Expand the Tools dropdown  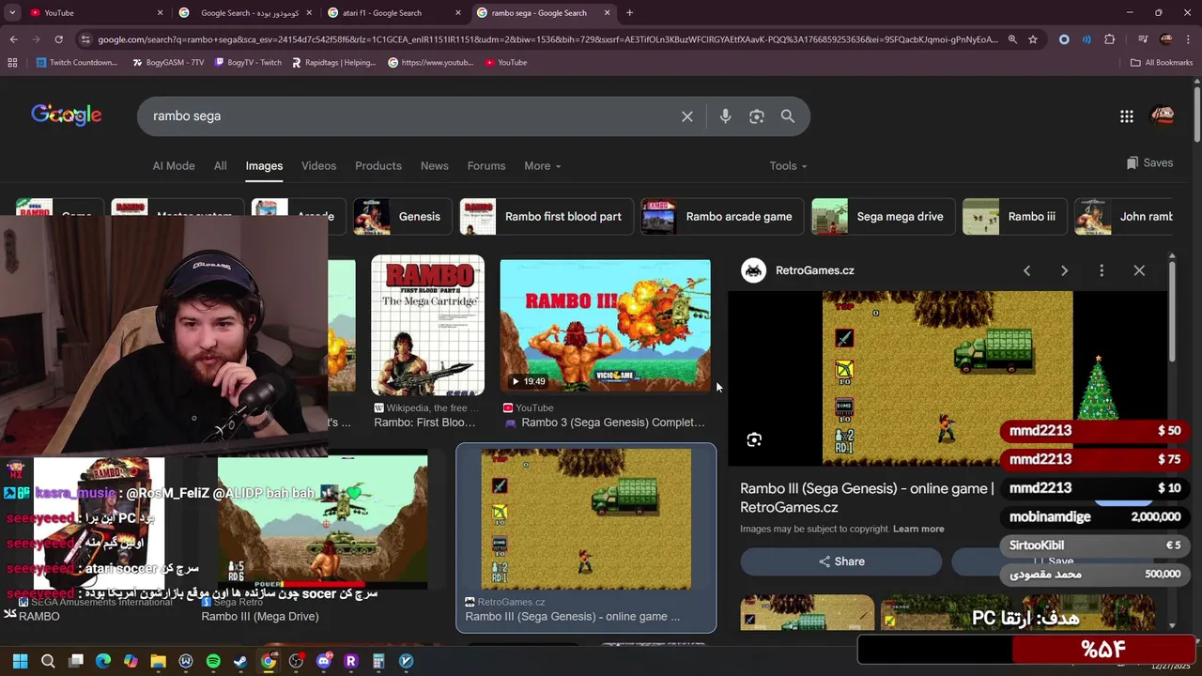(788, 166)
